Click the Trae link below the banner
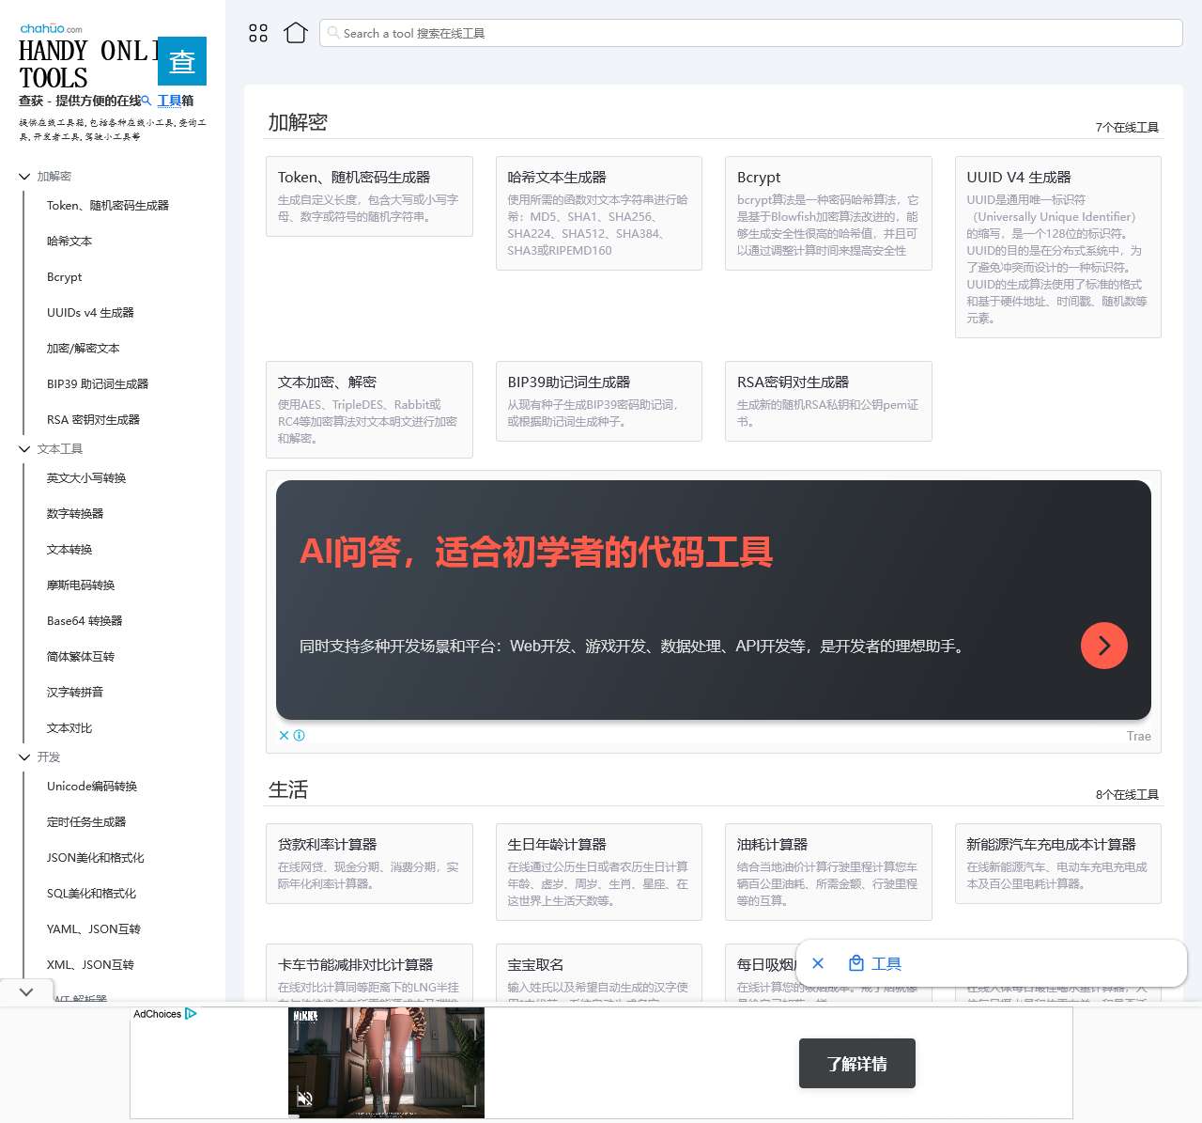 click(x=1138, y=736)
